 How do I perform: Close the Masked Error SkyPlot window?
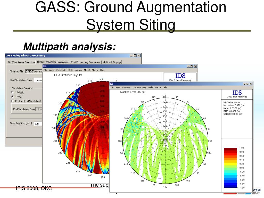[251, 84]
